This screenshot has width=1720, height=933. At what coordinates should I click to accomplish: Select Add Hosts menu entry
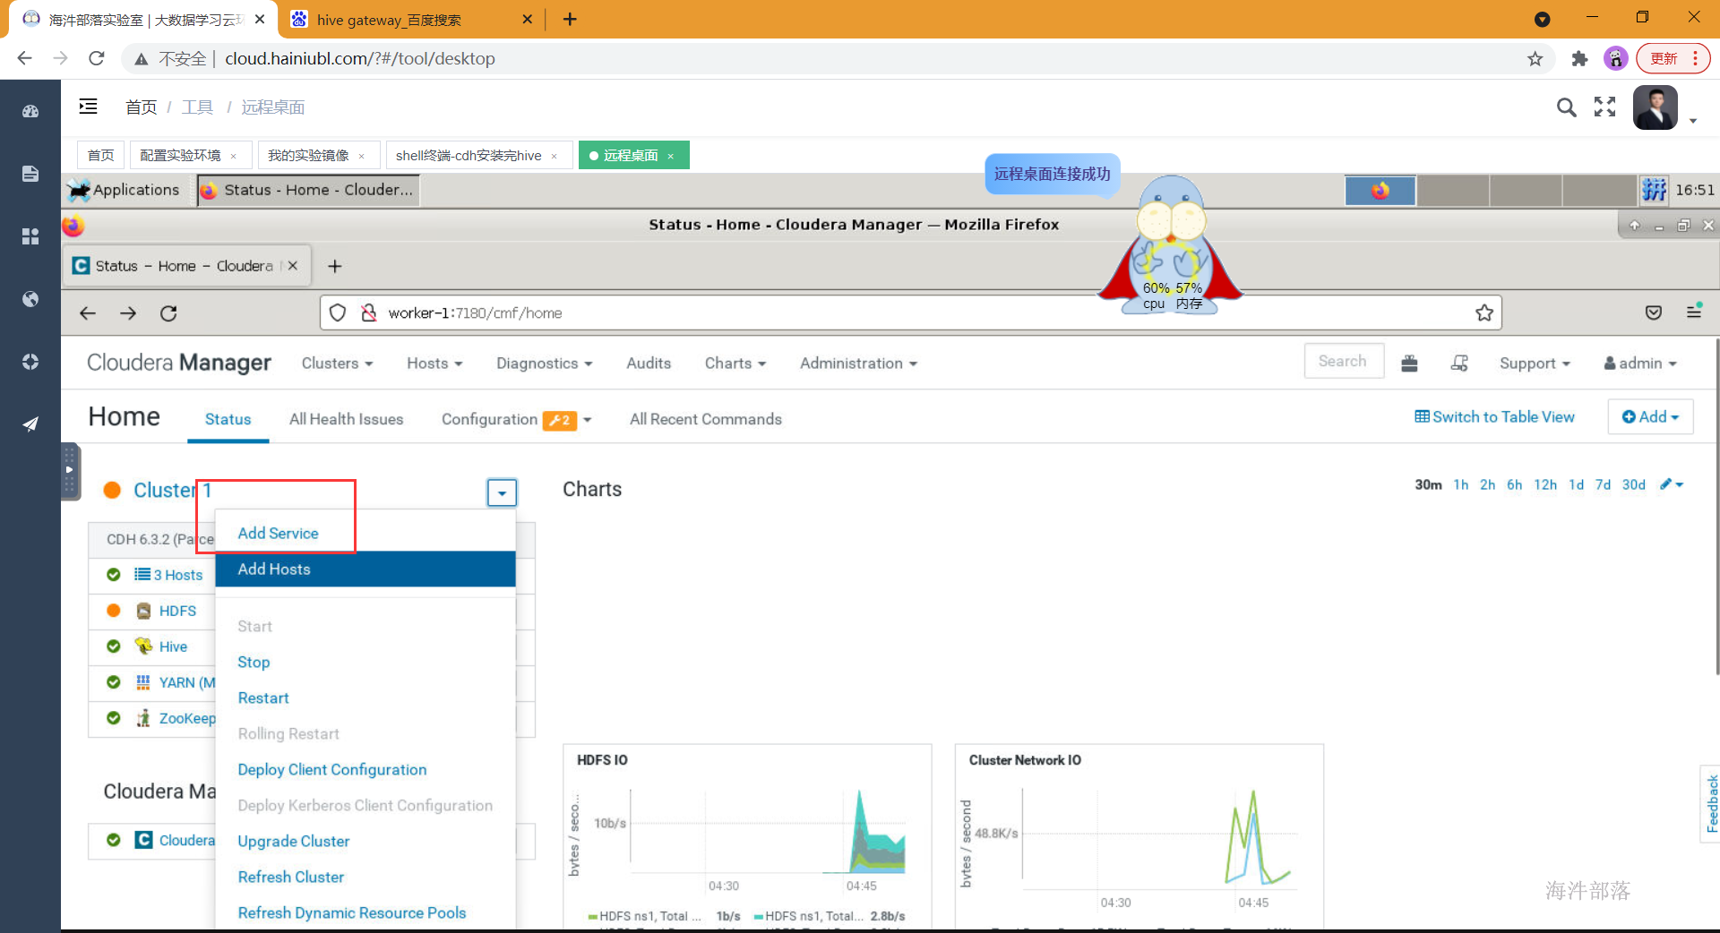[365, 569]
